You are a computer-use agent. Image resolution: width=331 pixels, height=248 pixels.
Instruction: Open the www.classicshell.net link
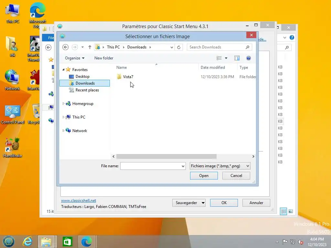79,200
